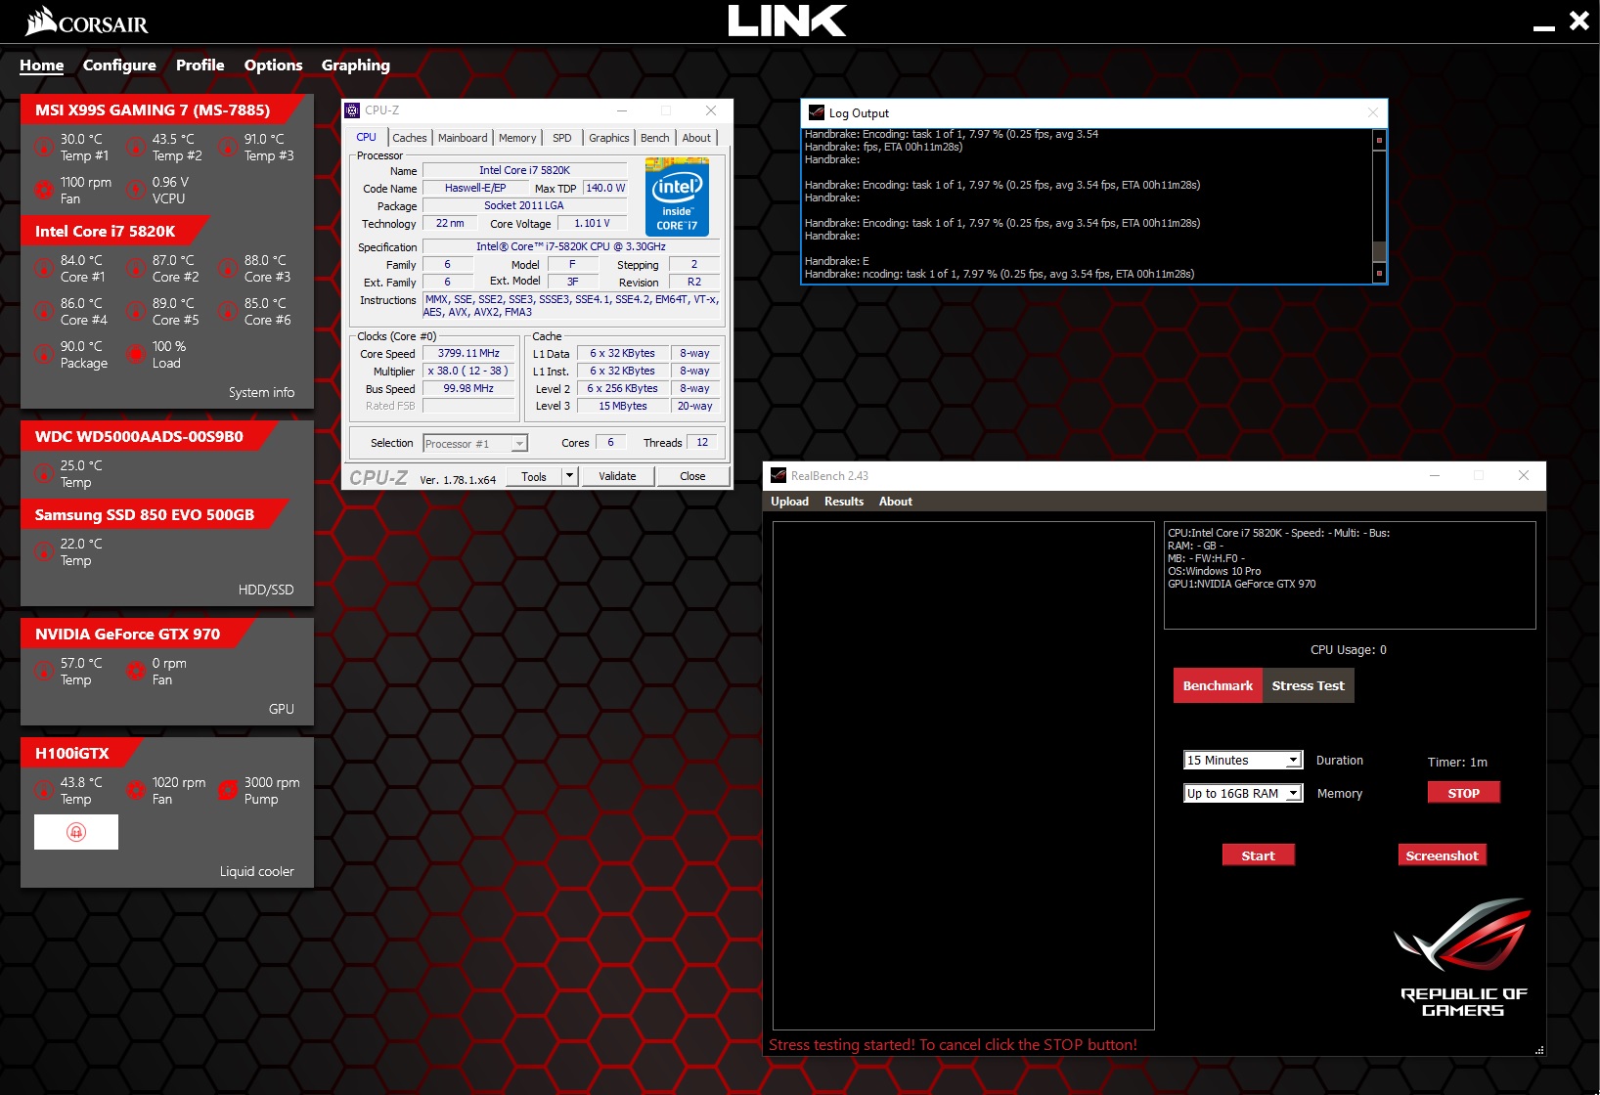Click the System info label
The width and height of the screenshot is (1600, 1095).
click(261, 392)
